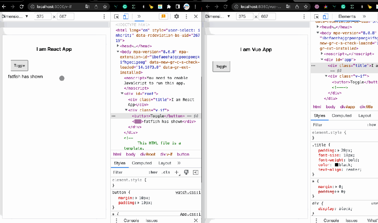Edit width field 375 in React device toolbar
Screen dimensions: 378x223
[x=43, y=16]
